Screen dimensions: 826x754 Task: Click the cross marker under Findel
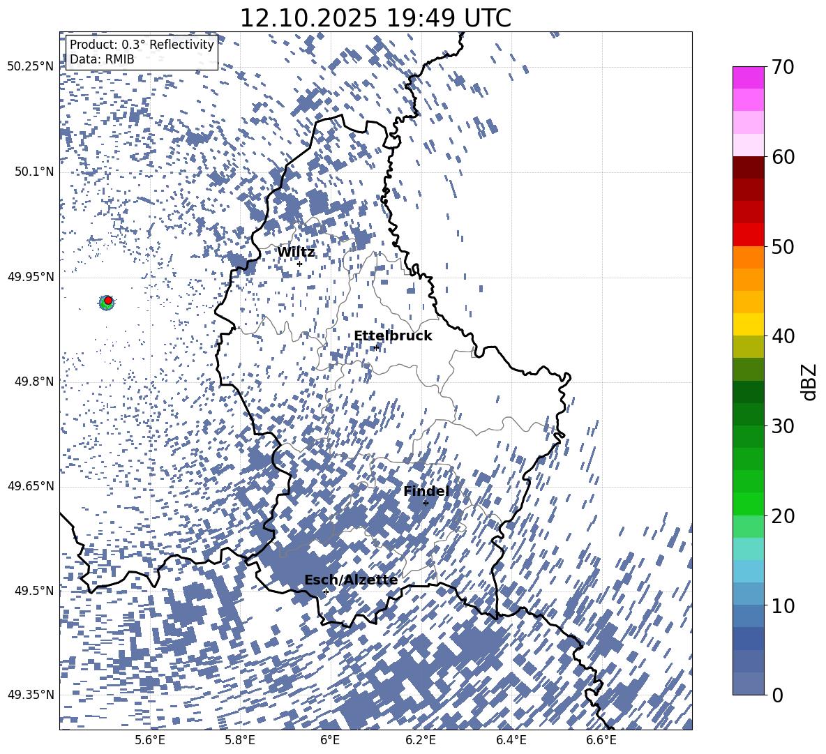point(426,503)
